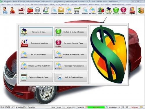Screen dimensions: 145x109
Task: Click FpqSystem label in status bar
Action: 134,107
